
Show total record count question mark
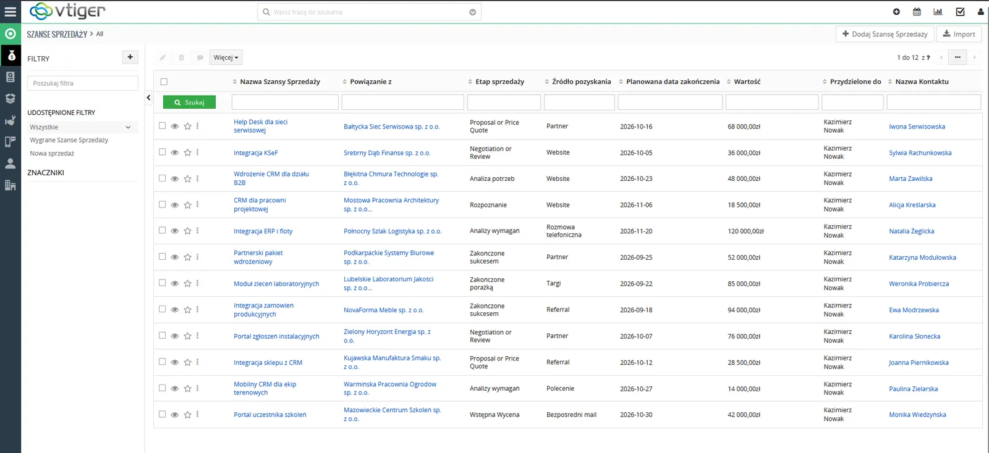[928, 57]
